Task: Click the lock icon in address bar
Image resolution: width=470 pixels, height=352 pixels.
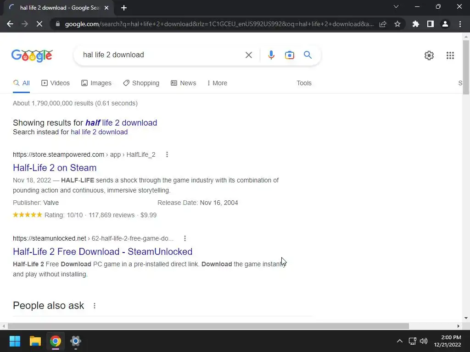Action: 58,24
